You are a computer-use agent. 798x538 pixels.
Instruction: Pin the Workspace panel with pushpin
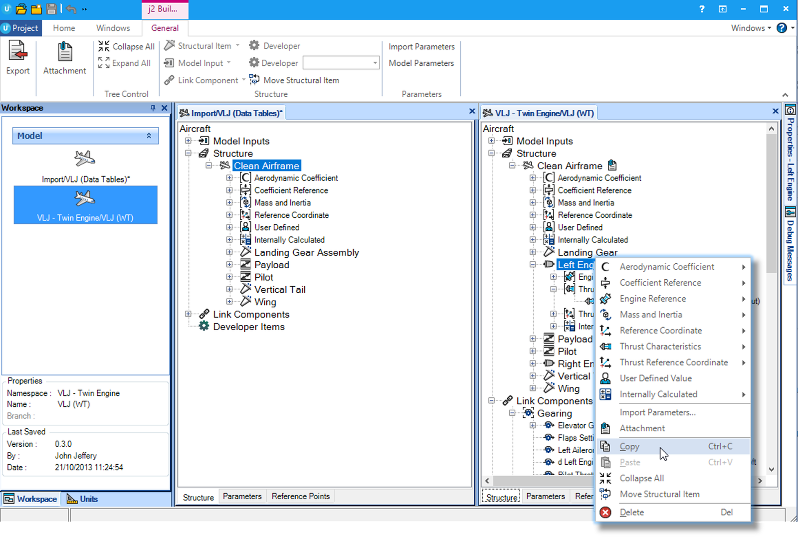(x=153, y=108)
